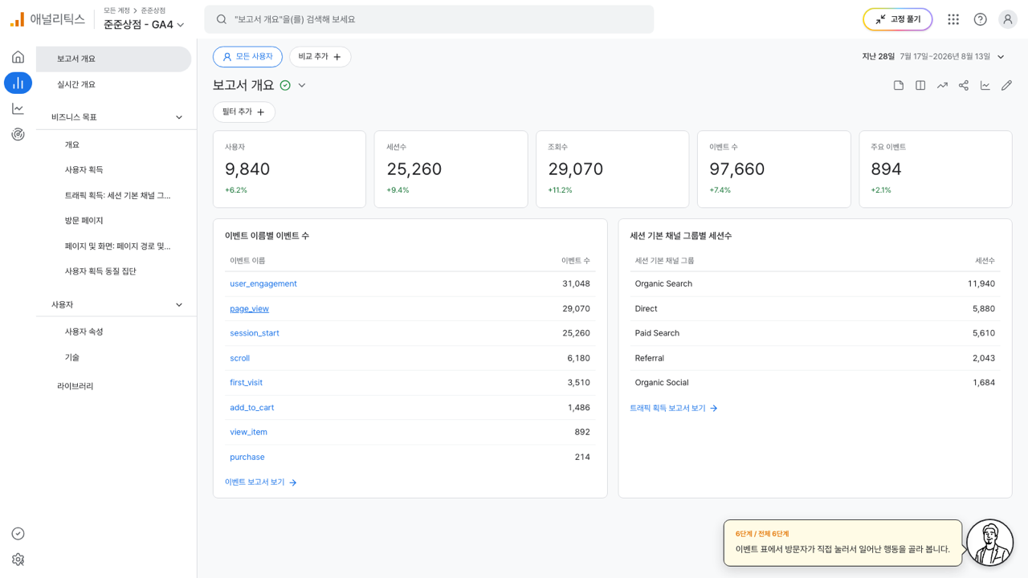Open the Google apps grid icon
The height and width of the screenshot is (578, 1028).
click(x=953, y=19)
